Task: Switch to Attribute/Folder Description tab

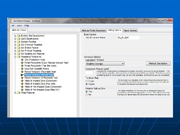Action: click(x=93, y=30)
